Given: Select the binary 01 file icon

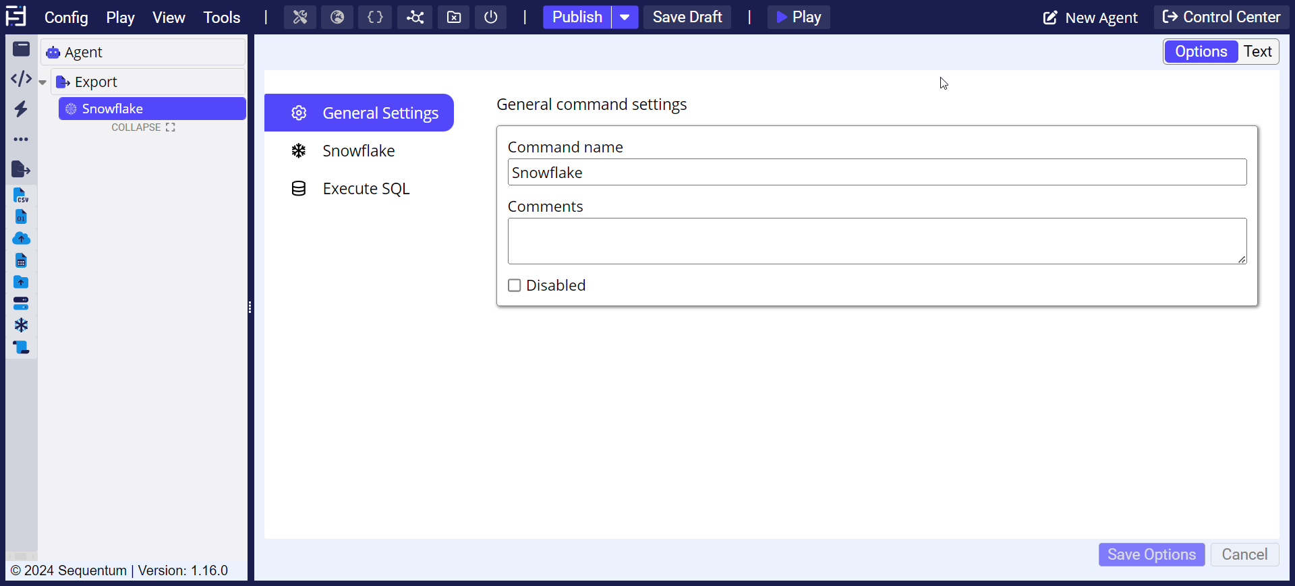Looking at the screenshot, I should pyautogui.click(x=21, y=217).
